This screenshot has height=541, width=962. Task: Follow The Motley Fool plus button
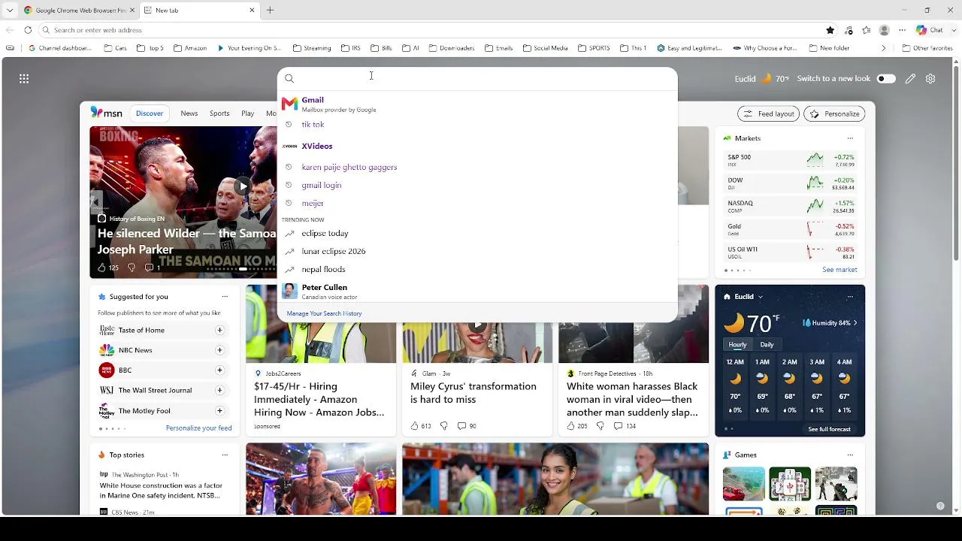point(219,411)
